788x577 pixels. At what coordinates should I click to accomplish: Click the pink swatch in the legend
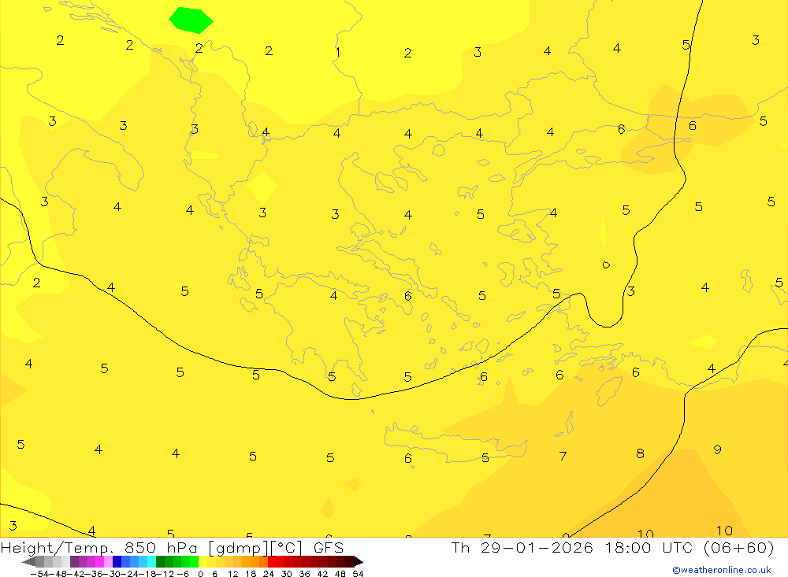click(x=108, y=562)
